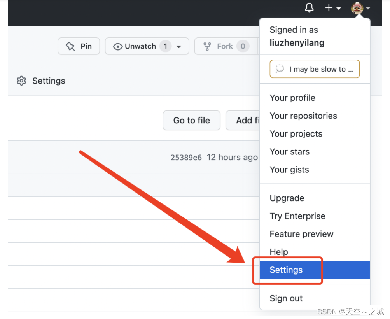Open Feature preview
The image size is (390, 319).
315,234
